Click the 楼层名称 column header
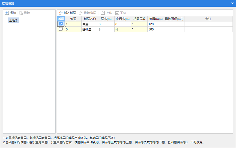The image size is (236, 148). (90, 19)
